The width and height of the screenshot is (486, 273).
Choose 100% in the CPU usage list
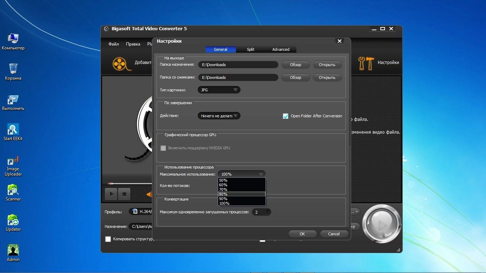(x=242, y=203)
